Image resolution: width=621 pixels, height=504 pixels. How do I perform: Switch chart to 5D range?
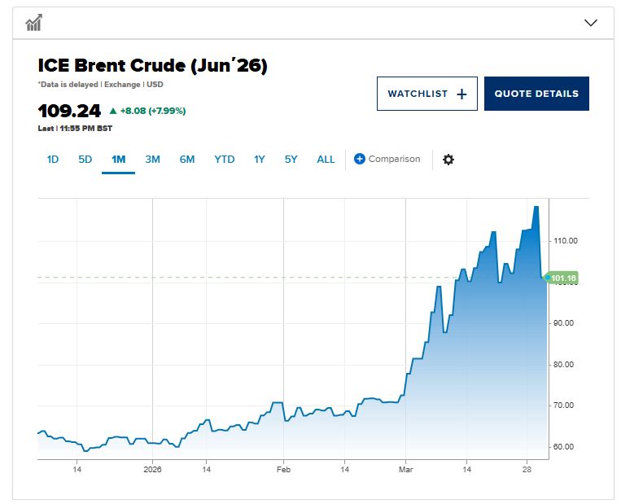point(85,160)
